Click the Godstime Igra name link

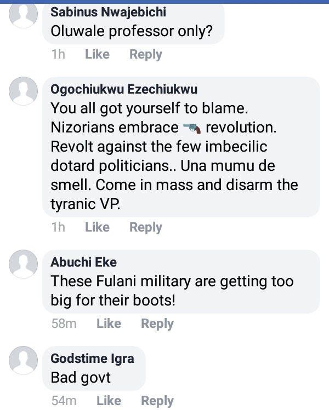point(92,359)
